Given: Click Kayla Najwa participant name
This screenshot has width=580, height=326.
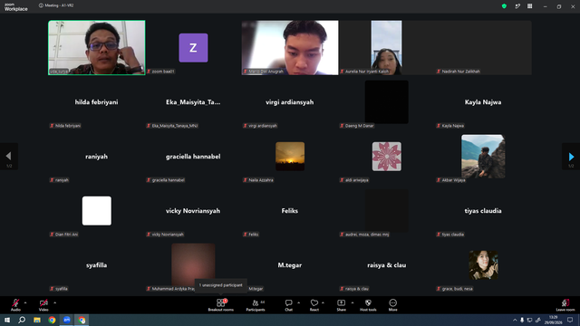Looking at the screenshot, I should [x=483, y=102].
